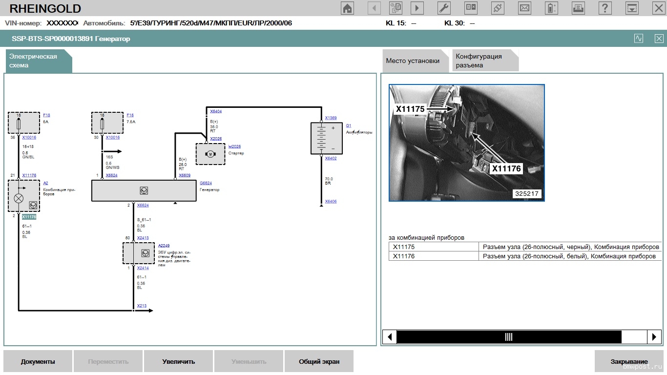Open the process history documents icon
This screenshot has height=375, width=667.
pyautogui.click(x=396, y=8)
